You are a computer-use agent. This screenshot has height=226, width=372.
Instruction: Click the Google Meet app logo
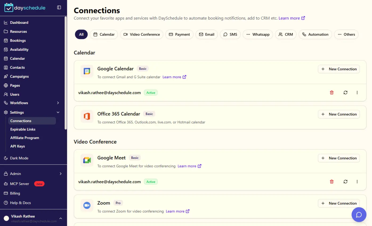click(87, 160)
